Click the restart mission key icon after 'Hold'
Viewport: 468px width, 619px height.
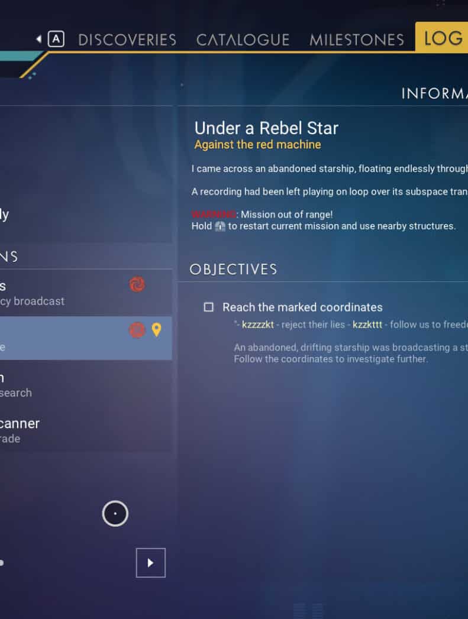[220, 226]
